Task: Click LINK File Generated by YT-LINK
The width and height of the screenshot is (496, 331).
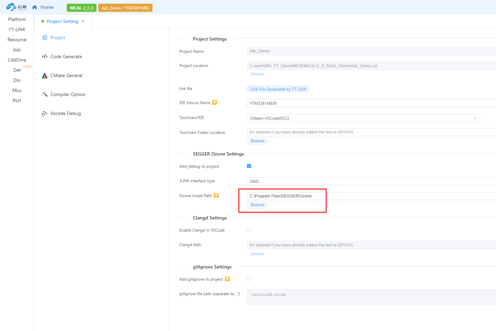Action: (278, 89)
